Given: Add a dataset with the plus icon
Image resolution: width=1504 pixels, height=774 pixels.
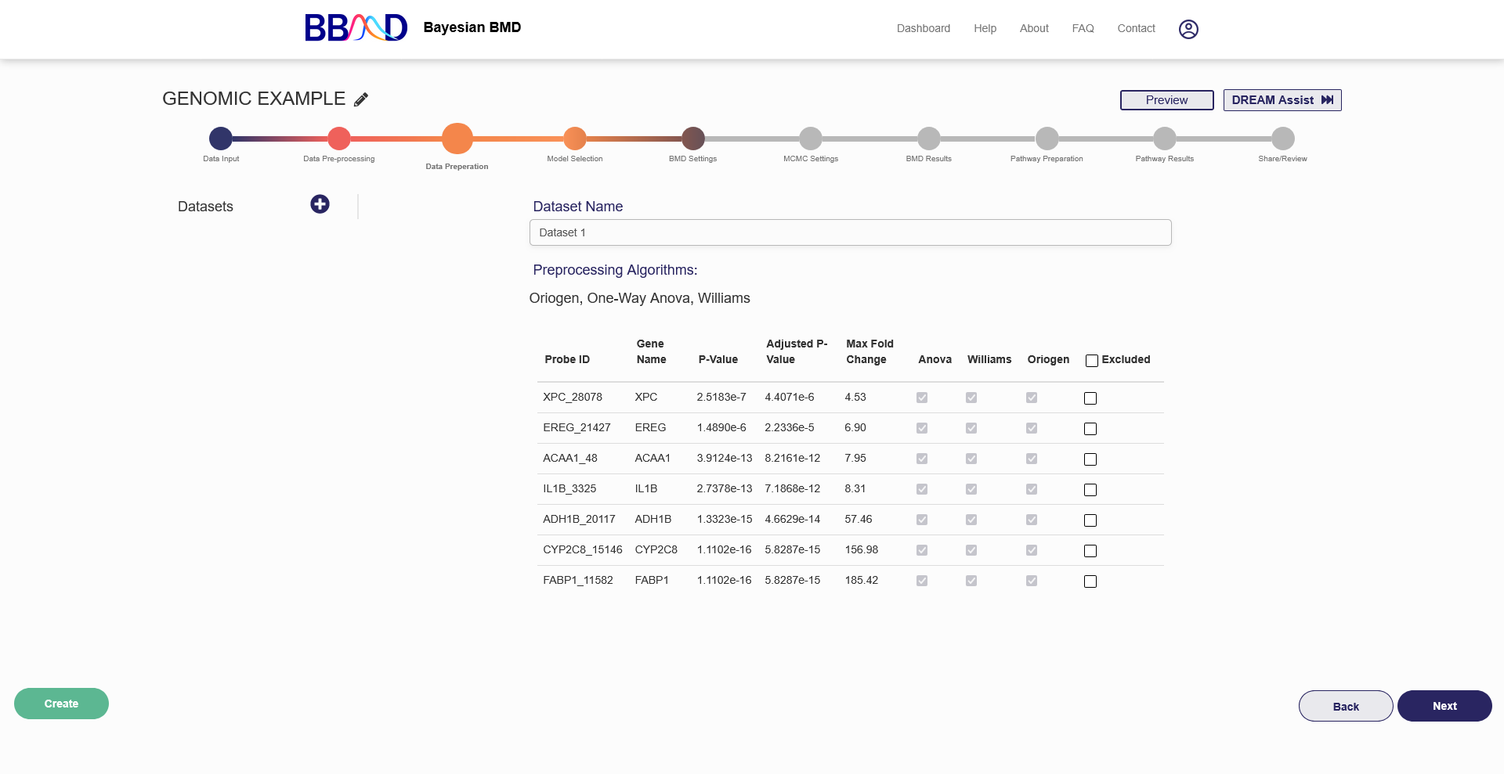Looking at the screenshot, I should [320, 204].
